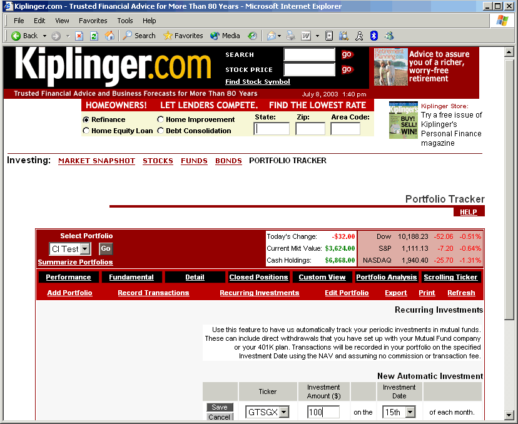Open the 15th investment date dropdown

tap(410, 412)
